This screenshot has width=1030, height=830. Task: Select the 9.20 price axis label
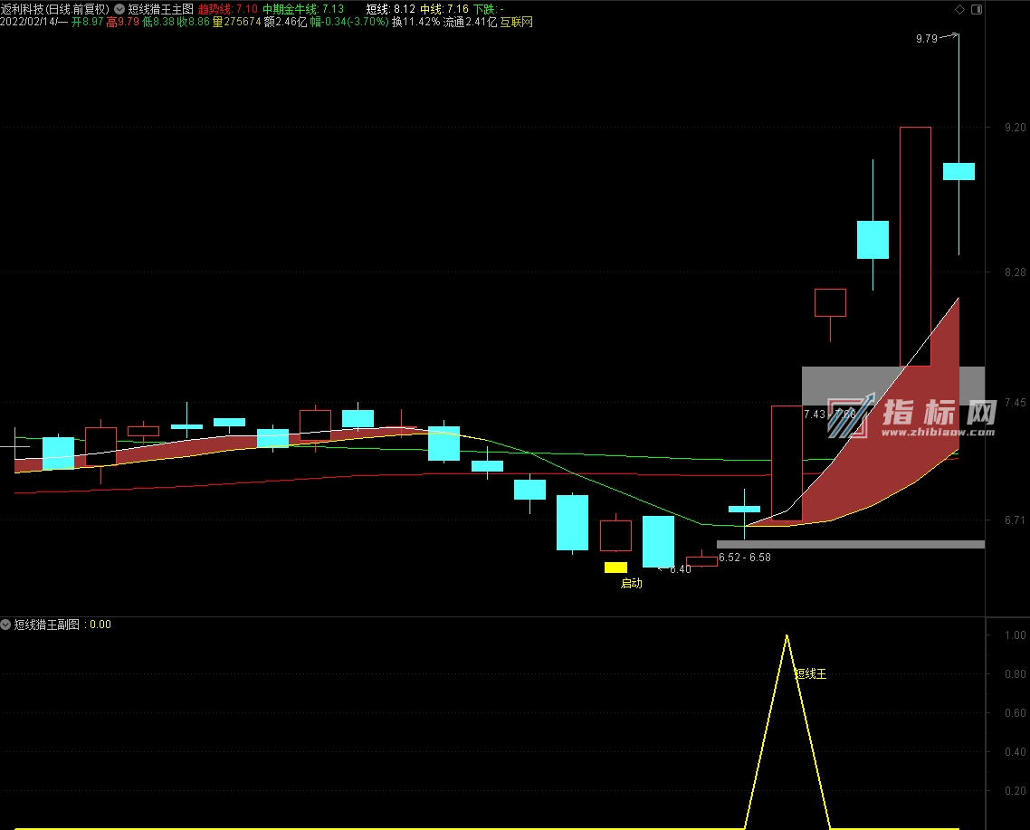(x=1015, y=128)
